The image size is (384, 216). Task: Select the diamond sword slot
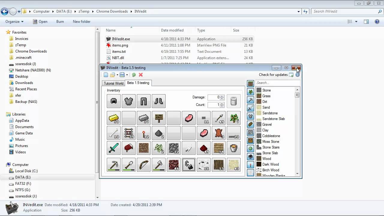(114, 148)
